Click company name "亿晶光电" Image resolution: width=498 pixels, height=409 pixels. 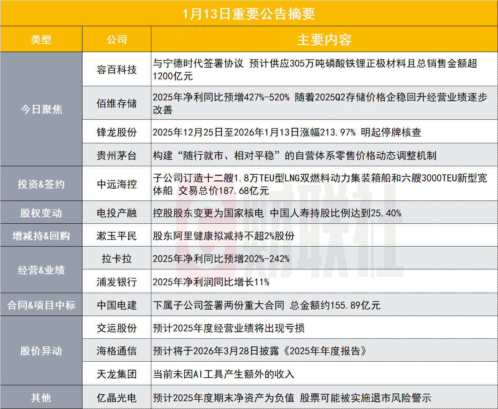click(x=117, y=397)
